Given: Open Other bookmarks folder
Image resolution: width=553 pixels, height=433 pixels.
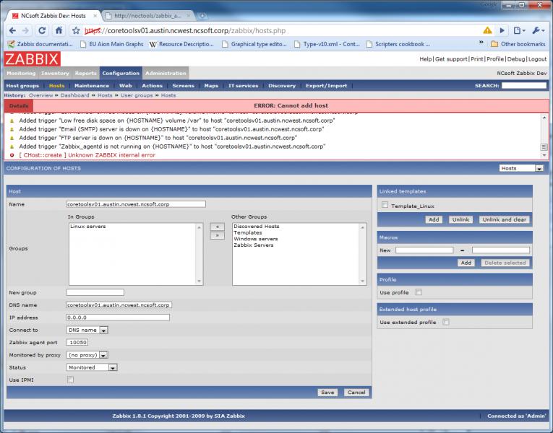Looking at the screenshot, I should (518, 44).
